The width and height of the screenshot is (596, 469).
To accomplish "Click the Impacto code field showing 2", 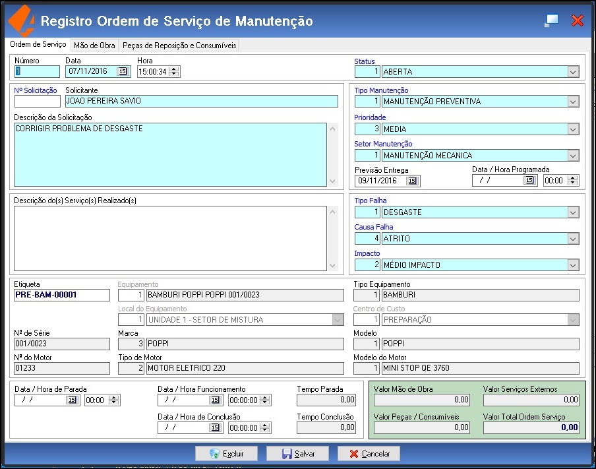I will click(x=367, y=265).
